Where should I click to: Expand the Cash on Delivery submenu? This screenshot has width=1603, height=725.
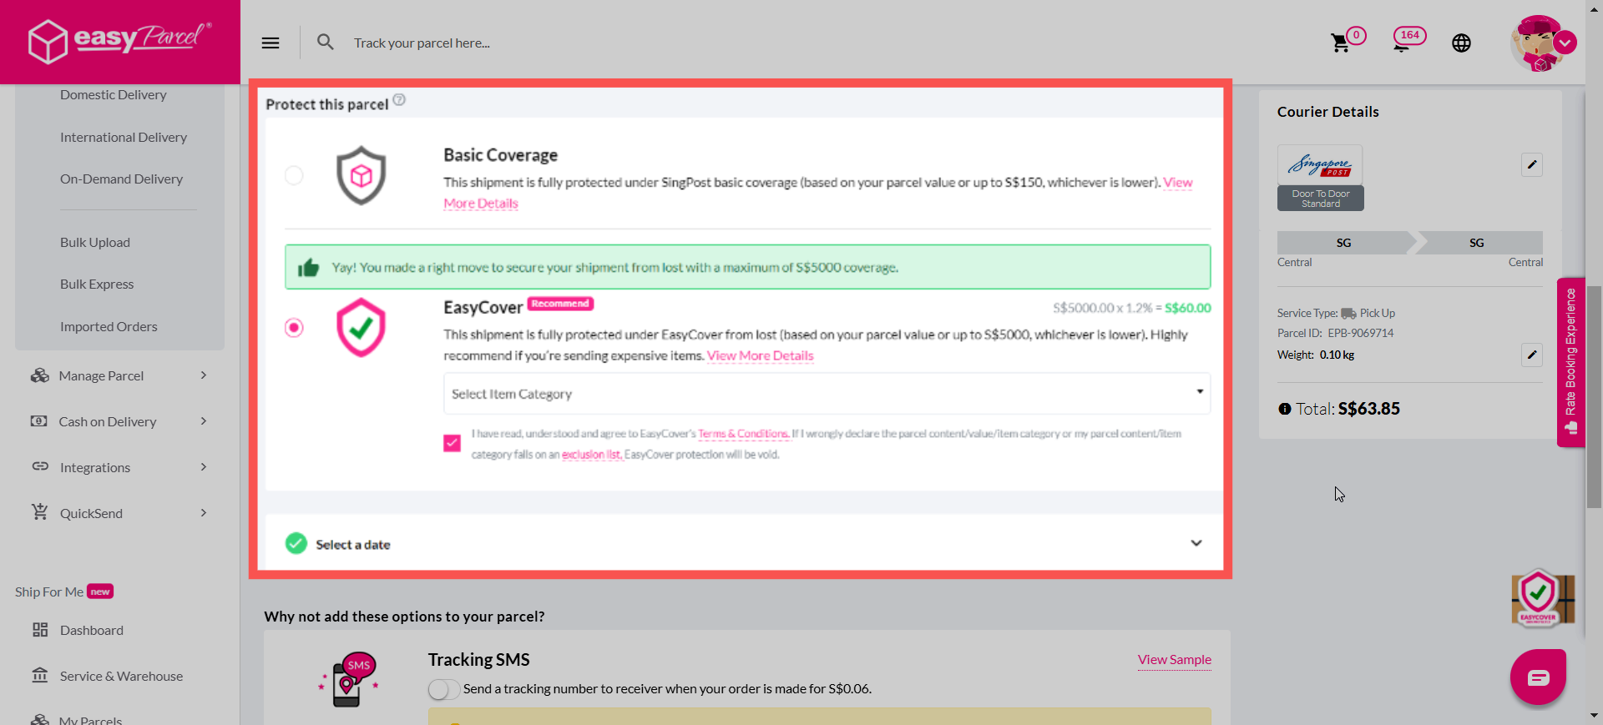(x=204, y=421)
